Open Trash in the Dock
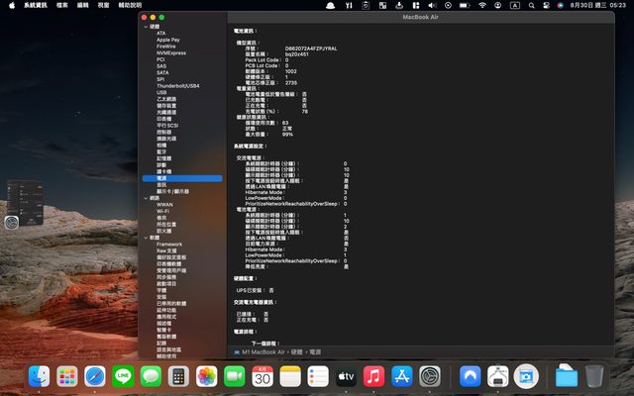This screenshot has width=634, height=396. [x=594, y=376]
